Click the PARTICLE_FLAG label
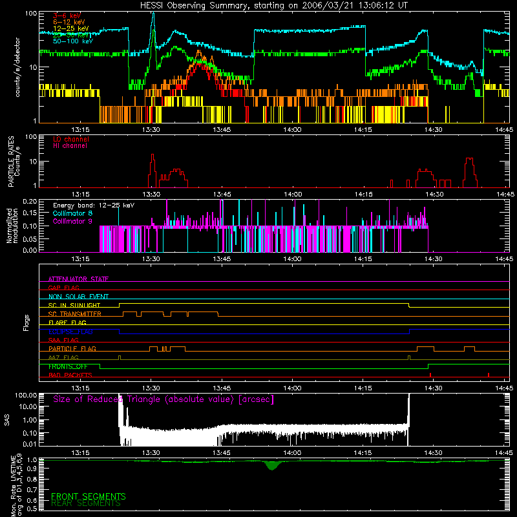517x517 pixels. pyautogui.click(x=72, y=348)
